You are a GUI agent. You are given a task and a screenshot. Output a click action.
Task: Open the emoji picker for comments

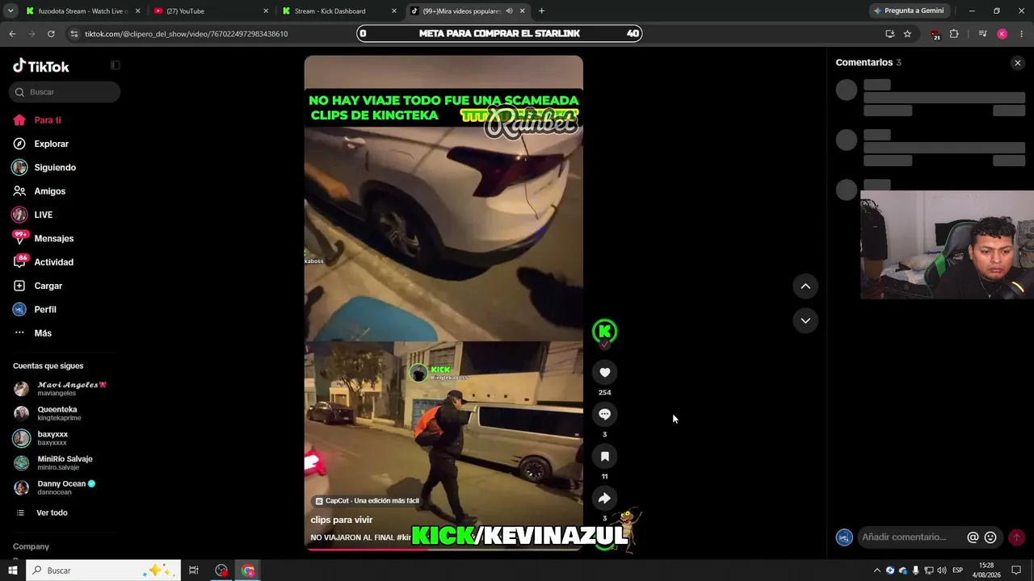click(990, 537)
